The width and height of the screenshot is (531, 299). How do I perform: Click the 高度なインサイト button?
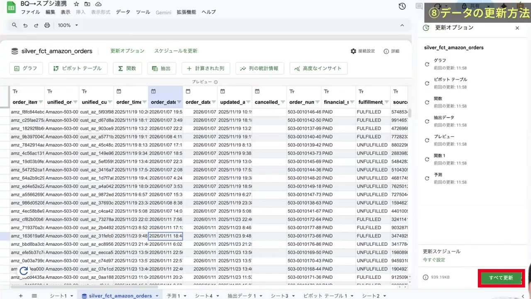[318, 69]
